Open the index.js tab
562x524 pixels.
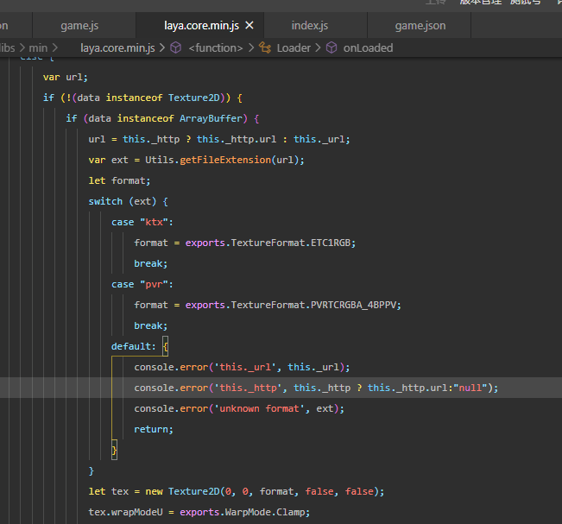pos(309,26)
